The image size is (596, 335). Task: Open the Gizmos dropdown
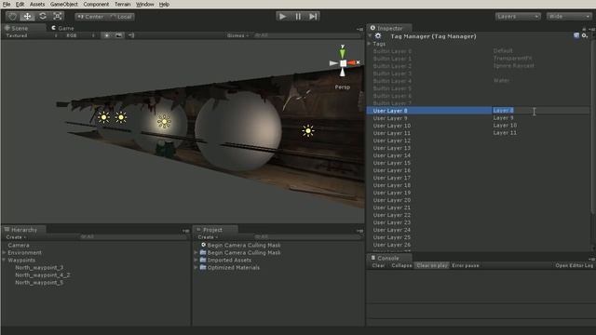click(x=237, y=35)
